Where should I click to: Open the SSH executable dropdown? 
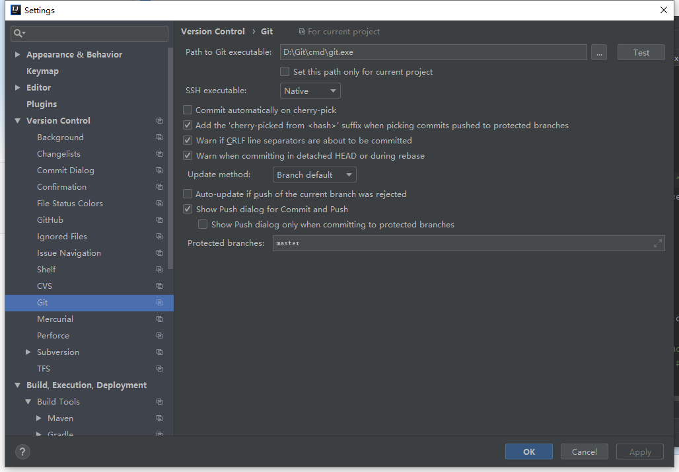(x=310, y=90)
